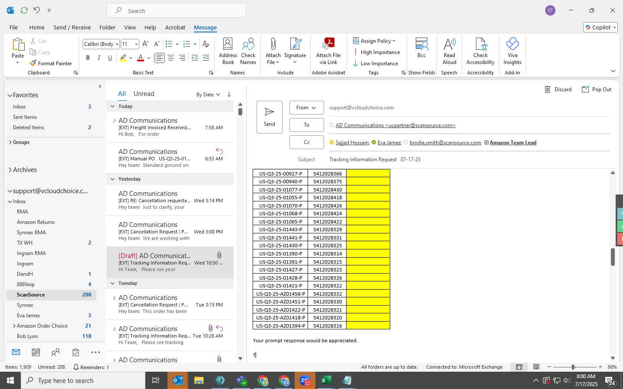Show the Bcc field
Image resolution: width=623 pixels, height=389 pixels.
pos(421,48)
